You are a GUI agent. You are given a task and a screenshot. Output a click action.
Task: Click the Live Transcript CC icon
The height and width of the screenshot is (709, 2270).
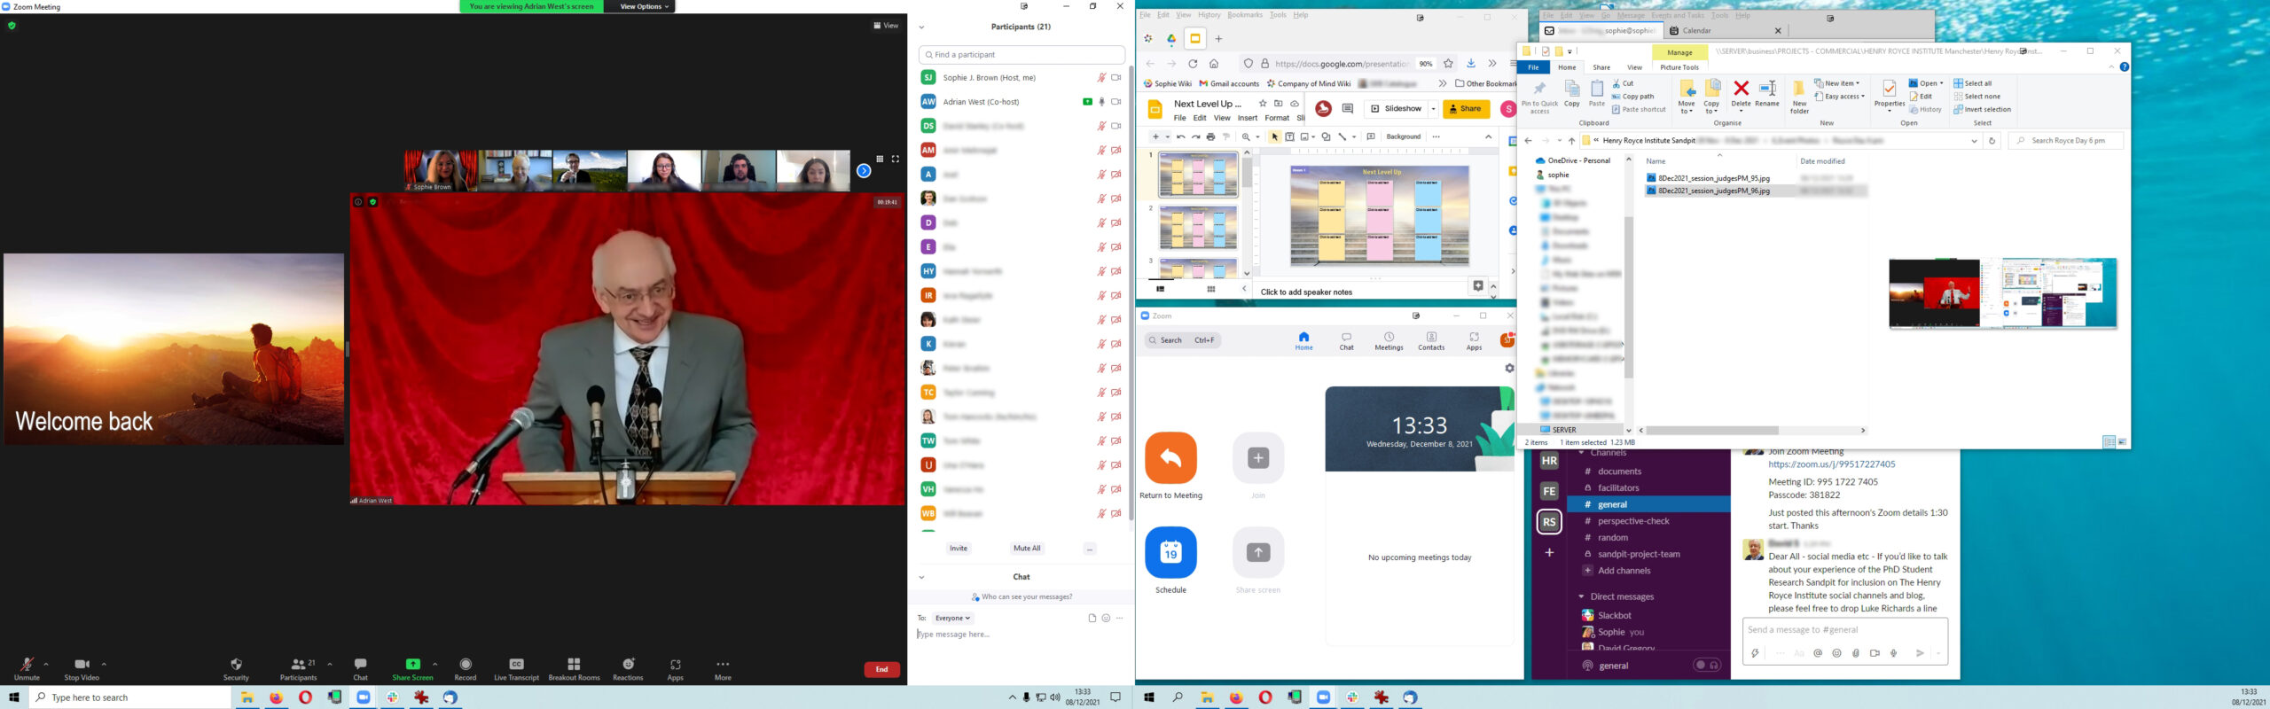(x=516, y=665)
